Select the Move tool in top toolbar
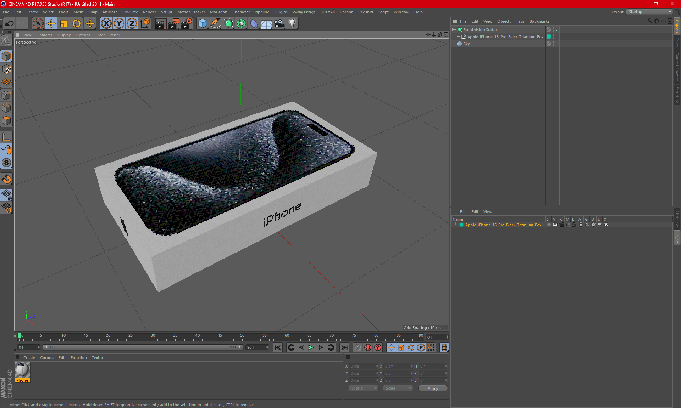This screenshot has width=681, height=408. pyautogui.click(x=51, y=24)
